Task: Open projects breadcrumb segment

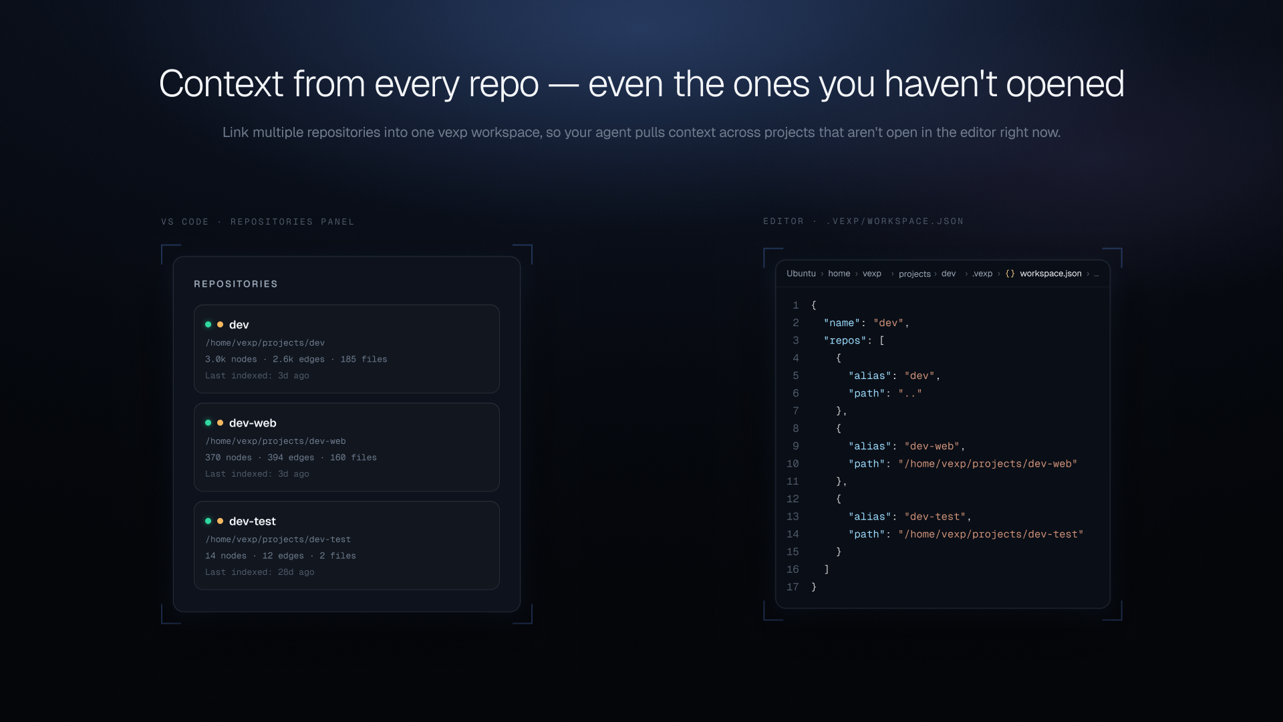Action: (915, 274)
